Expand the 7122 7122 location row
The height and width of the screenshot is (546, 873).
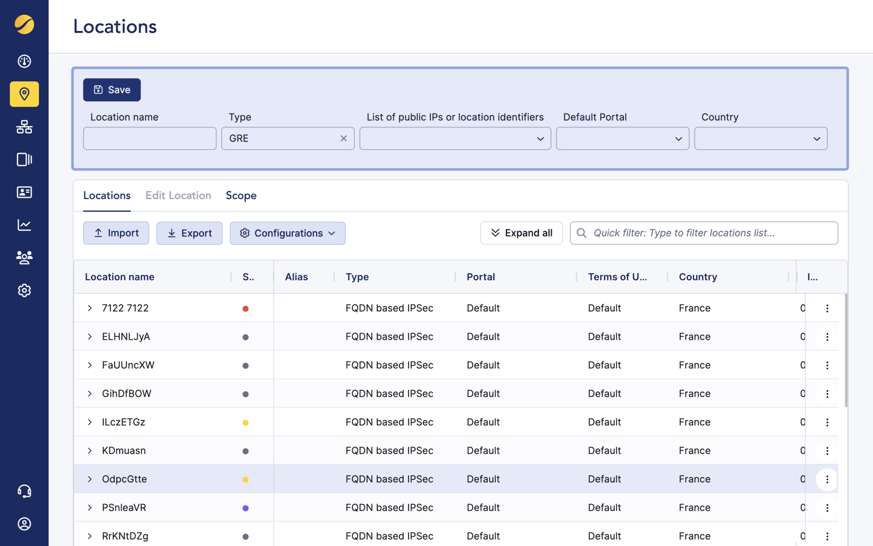[90, 308]
